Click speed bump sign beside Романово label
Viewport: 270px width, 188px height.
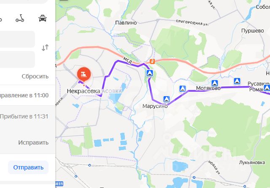point(267,88)
